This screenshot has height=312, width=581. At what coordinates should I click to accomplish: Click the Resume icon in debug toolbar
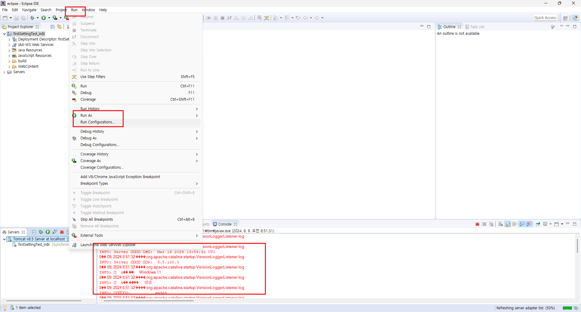[x=208, y=18]
